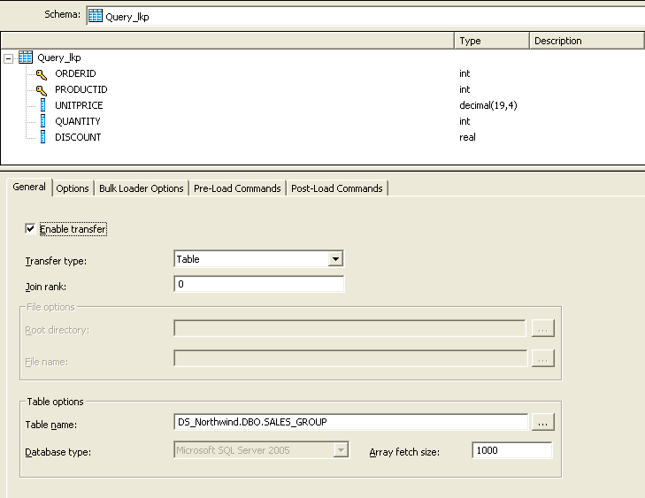The height and width of the screenshot is (498, 645).
Task: Toggle the Enable transfer checkbox
Action: 30,228
